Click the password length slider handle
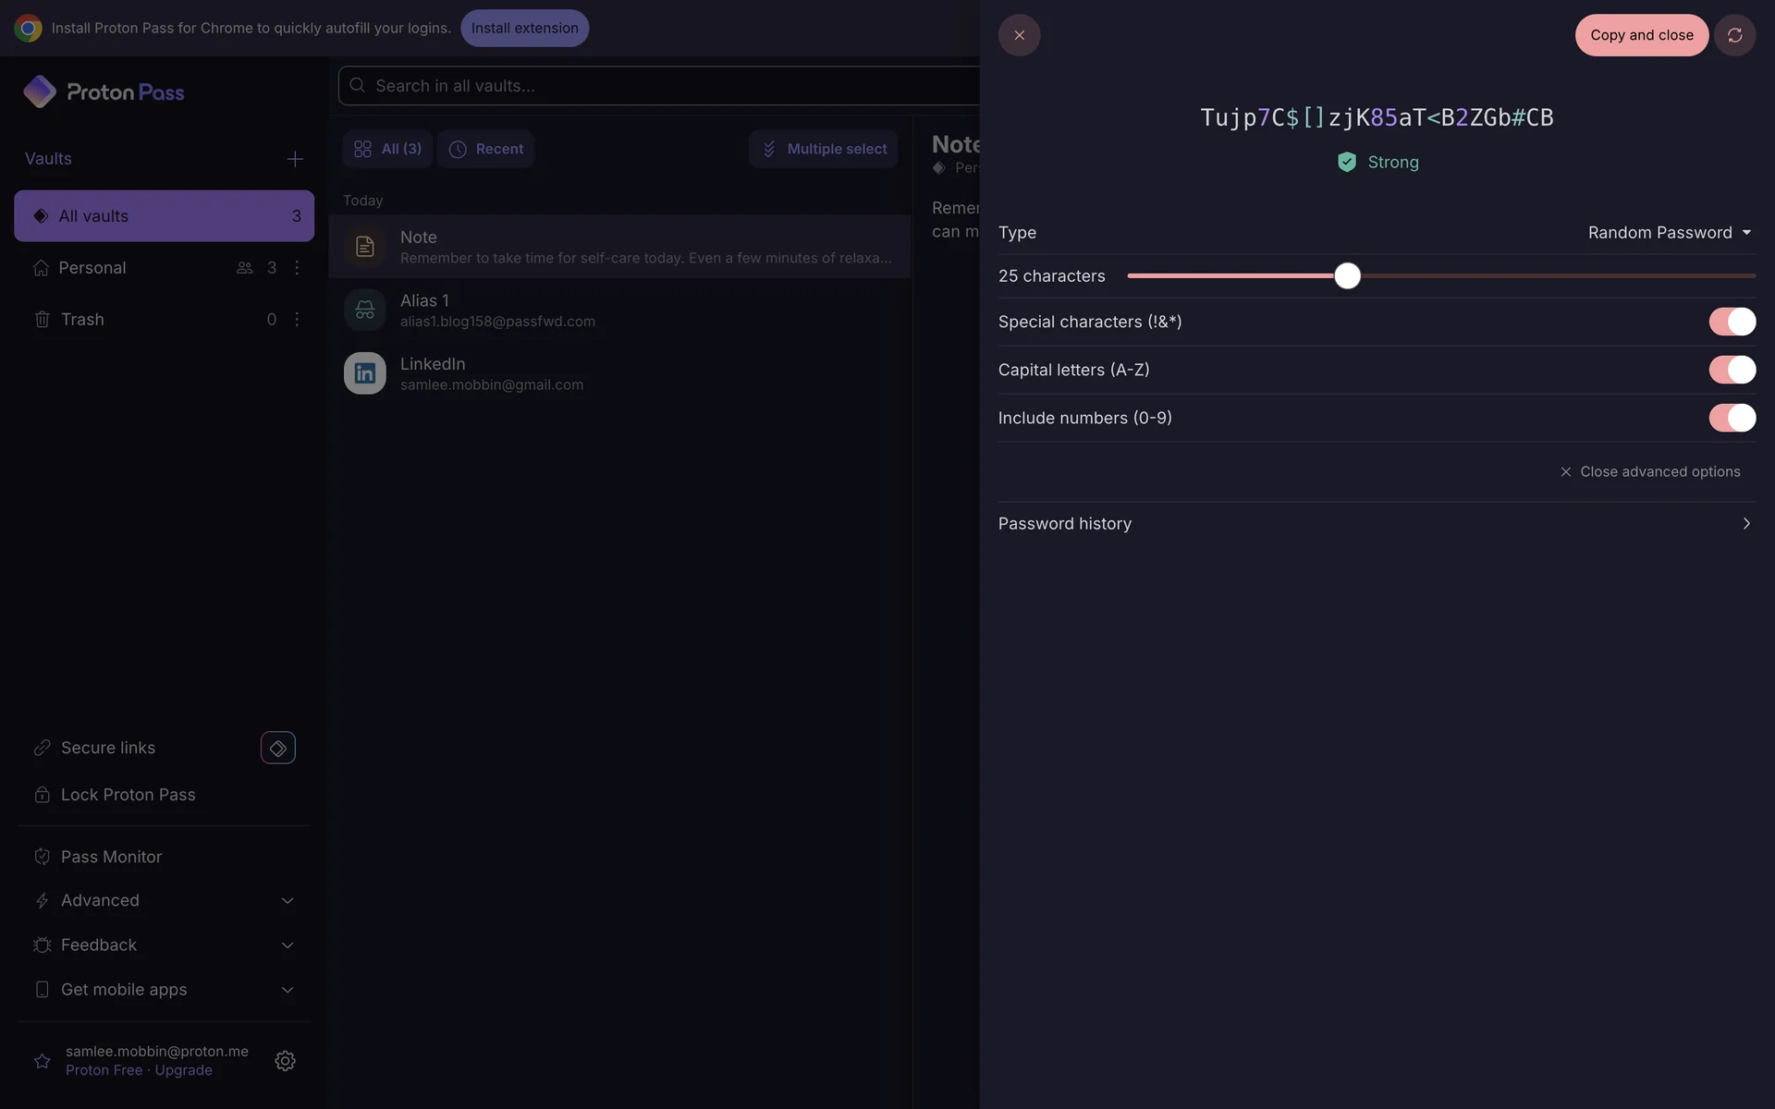Viewport: 1775px width, 1109px height. 1347,275
